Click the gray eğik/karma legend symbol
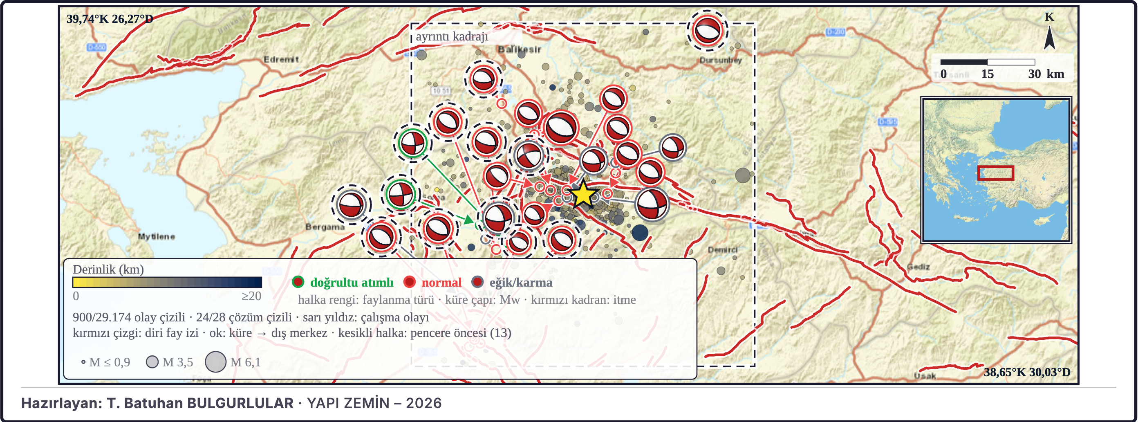Screen dimensions: 1138x422 coord(477,282)
